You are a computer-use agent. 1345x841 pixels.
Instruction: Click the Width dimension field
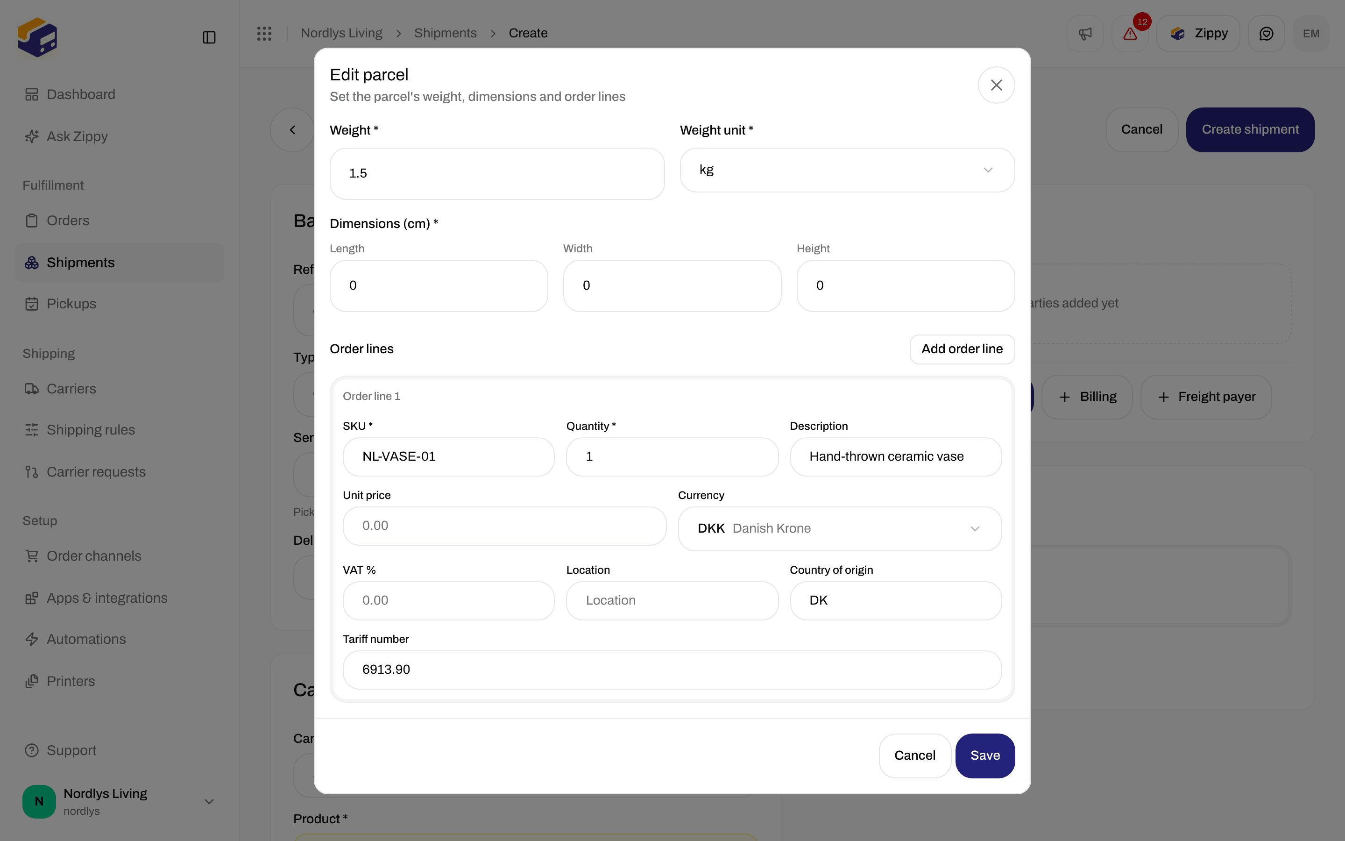point(672,286)
